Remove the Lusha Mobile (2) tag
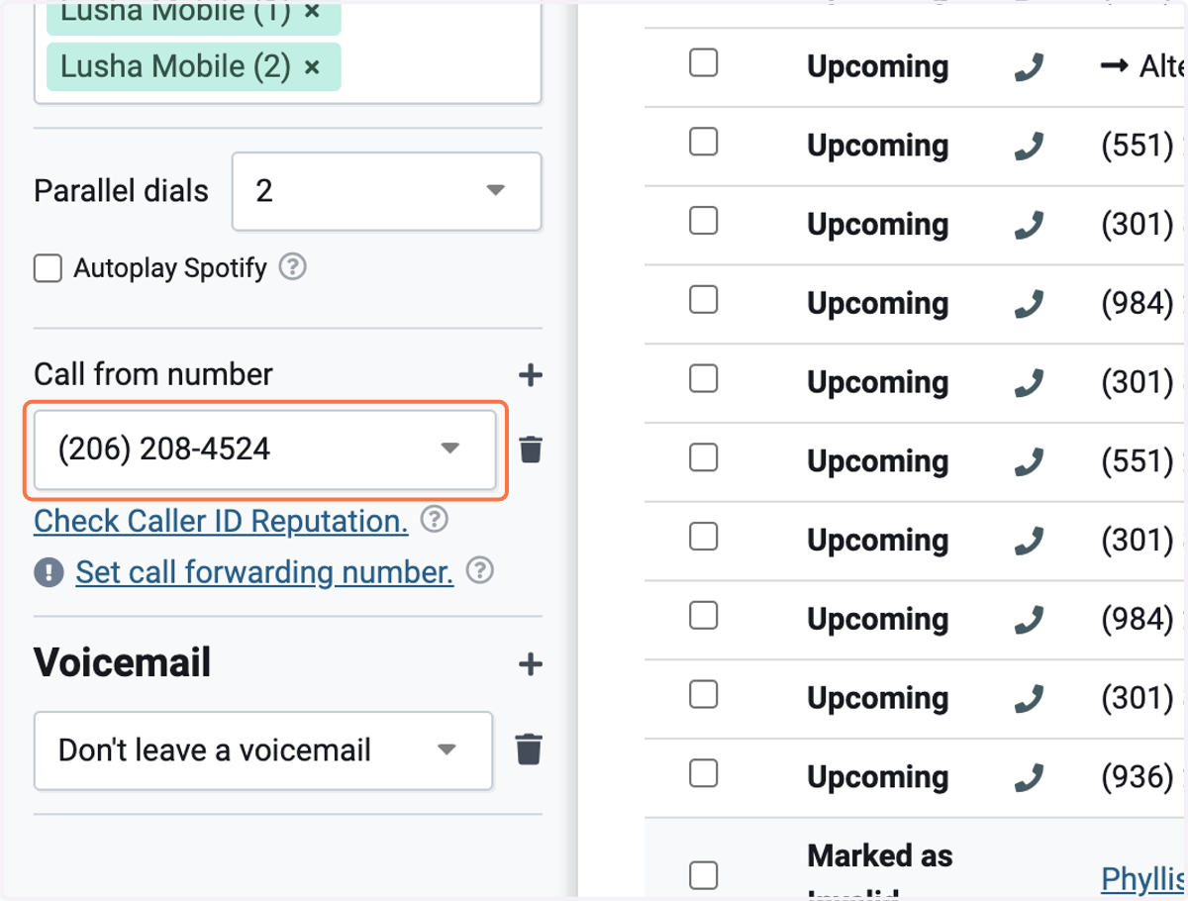 click(x=312, y=67)
